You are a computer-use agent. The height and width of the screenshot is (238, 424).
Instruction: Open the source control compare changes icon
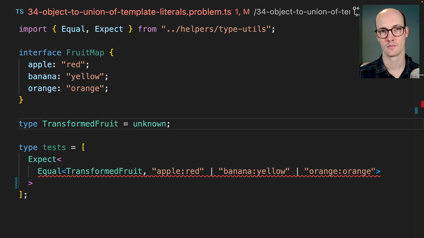point(356,12)
